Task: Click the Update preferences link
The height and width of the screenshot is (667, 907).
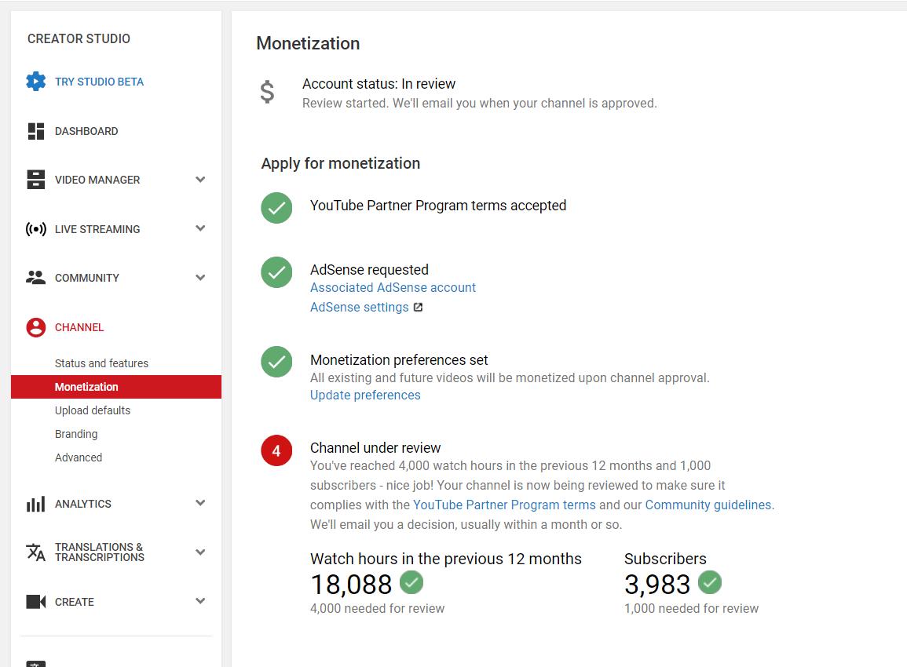Action: coord(365,395)
